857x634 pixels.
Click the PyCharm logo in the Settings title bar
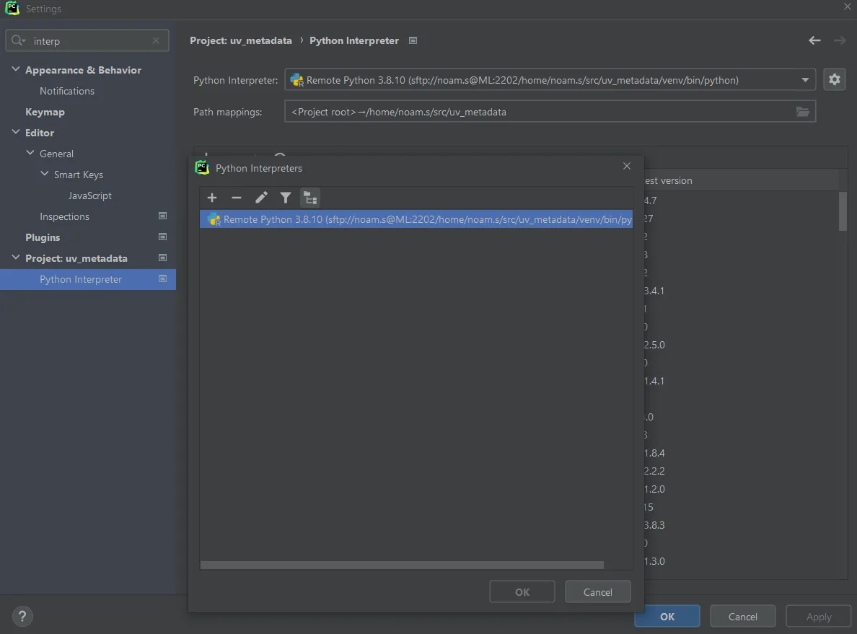[12, 8]
